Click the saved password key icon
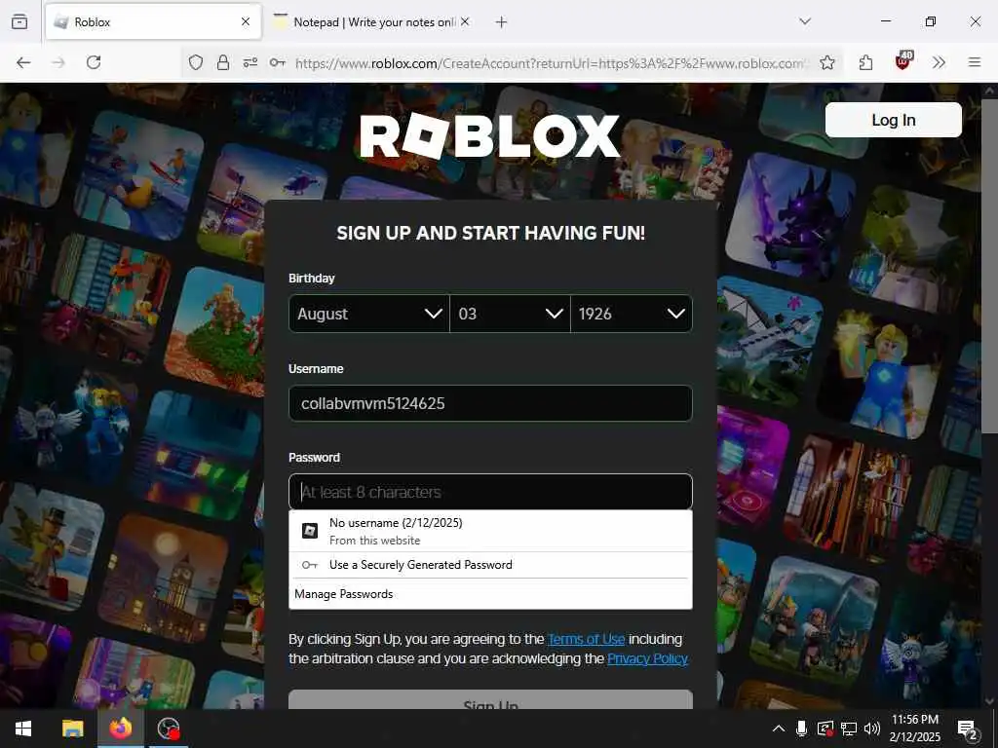The height and width of the screenshot is (748, 998). (278, 62)
